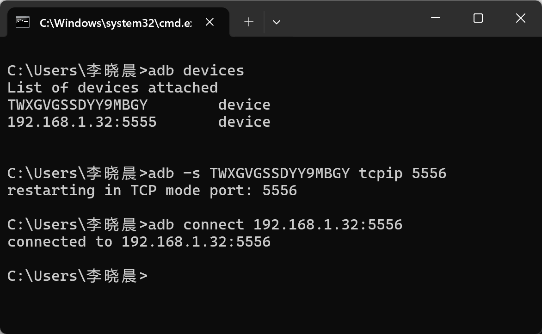This screenshot has height=334, width=542.
Task: Click the "device" status beside 192.168.1.32:5555
Action: click(x=244, y=122)
